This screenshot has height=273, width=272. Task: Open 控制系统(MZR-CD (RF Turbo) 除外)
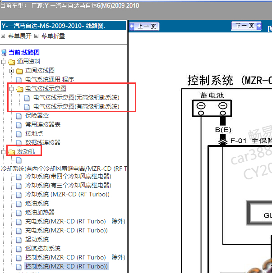pyautogui.click(x=75, y=257)
